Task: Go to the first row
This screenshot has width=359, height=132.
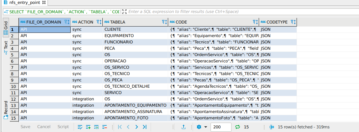Action: (x=120, y=127)
